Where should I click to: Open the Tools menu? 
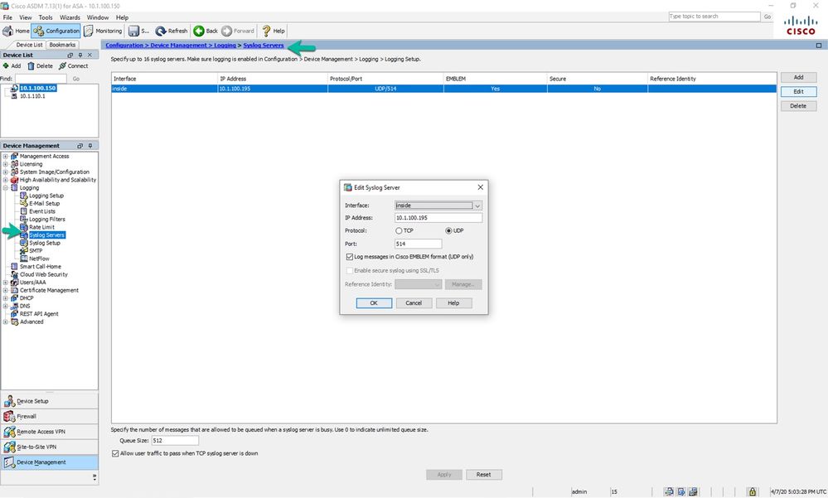[x=46, y=17]
